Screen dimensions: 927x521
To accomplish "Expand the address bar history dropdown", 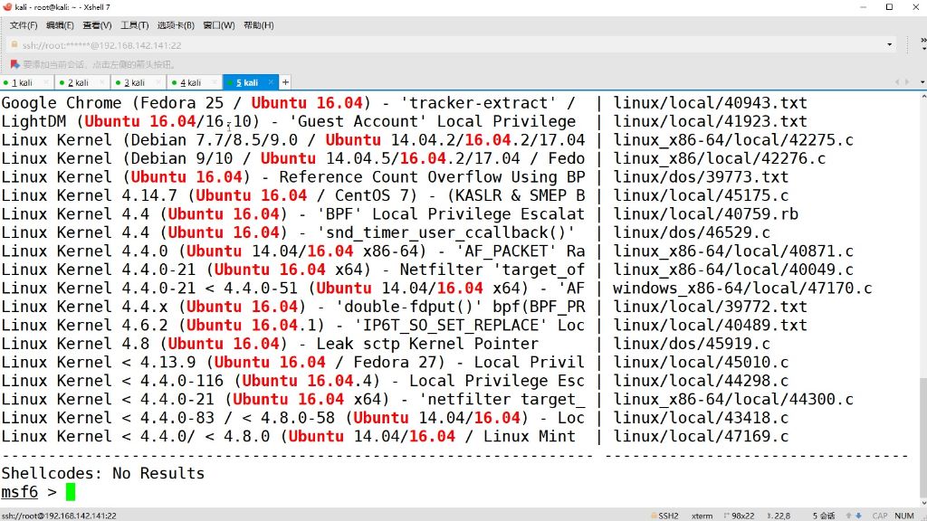I will [x=889, y=45].
